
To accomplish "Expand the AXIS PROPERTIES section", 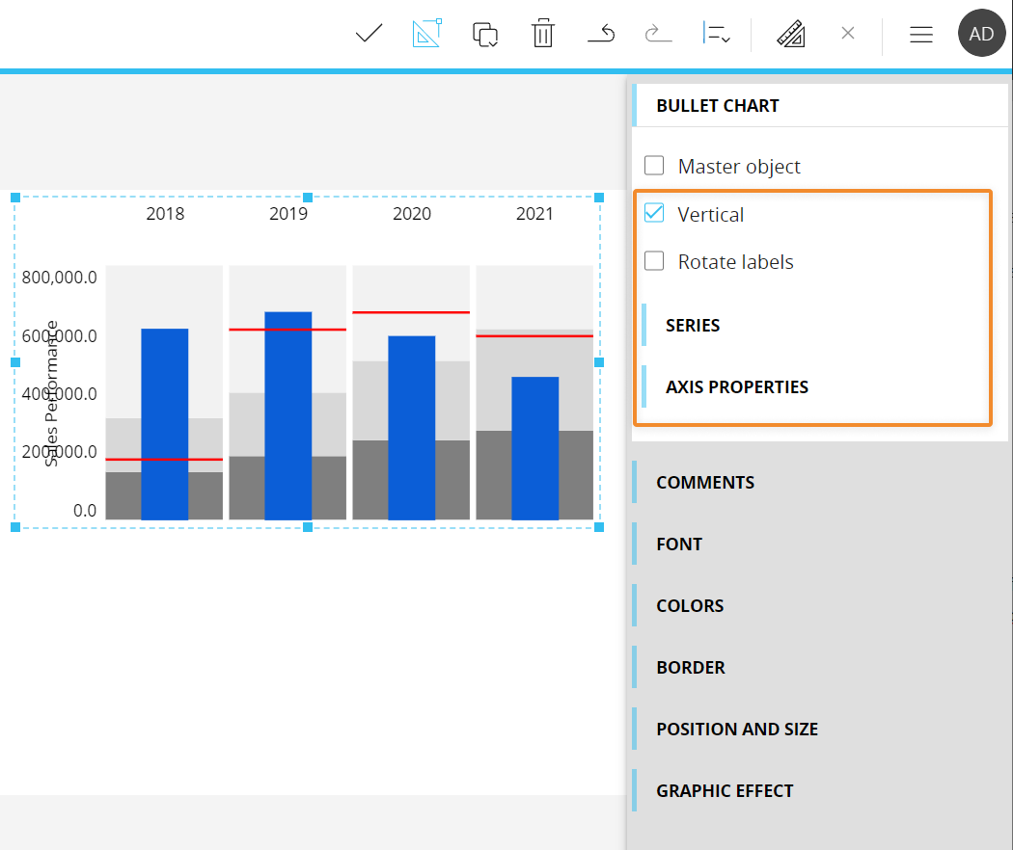I will (736, 387).
